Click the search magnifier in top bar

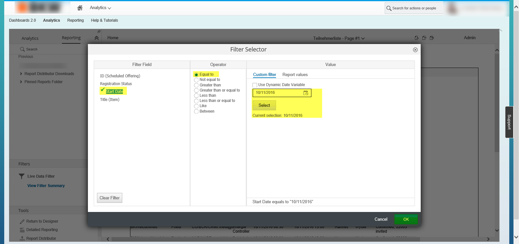[389, 8]
